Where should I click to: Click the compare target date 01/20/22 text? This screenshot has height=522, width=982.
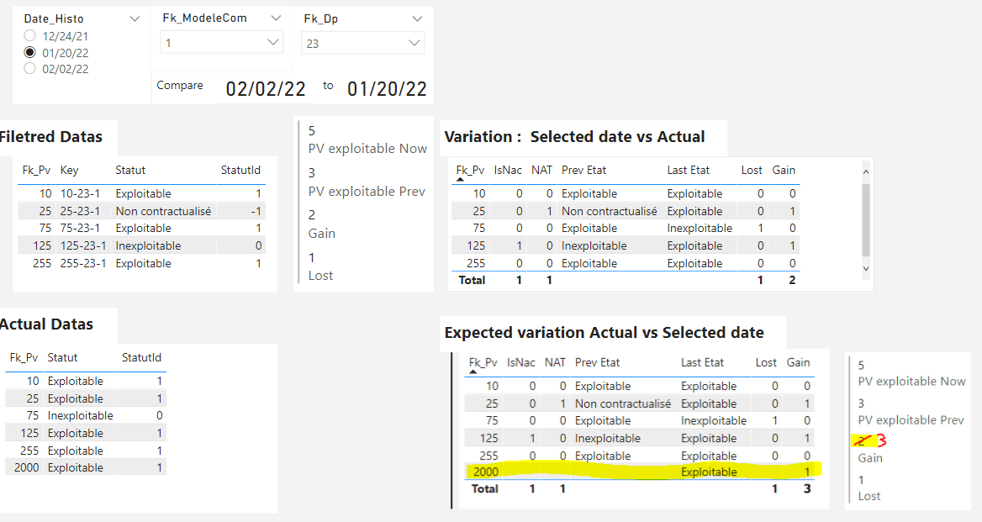coord(387,89)
